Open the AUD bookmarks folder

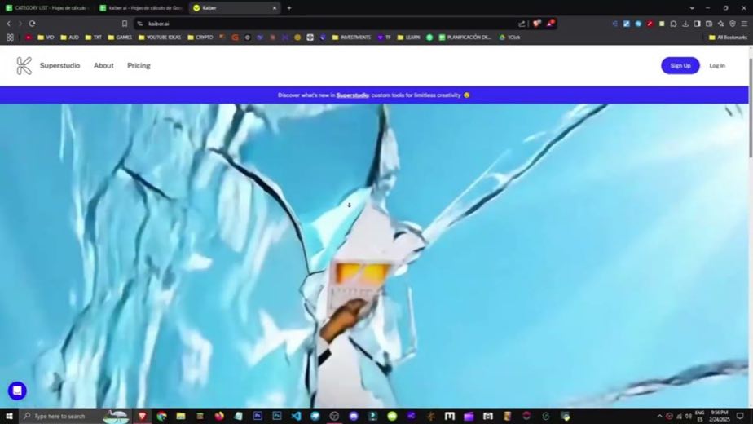pos(69,37)
